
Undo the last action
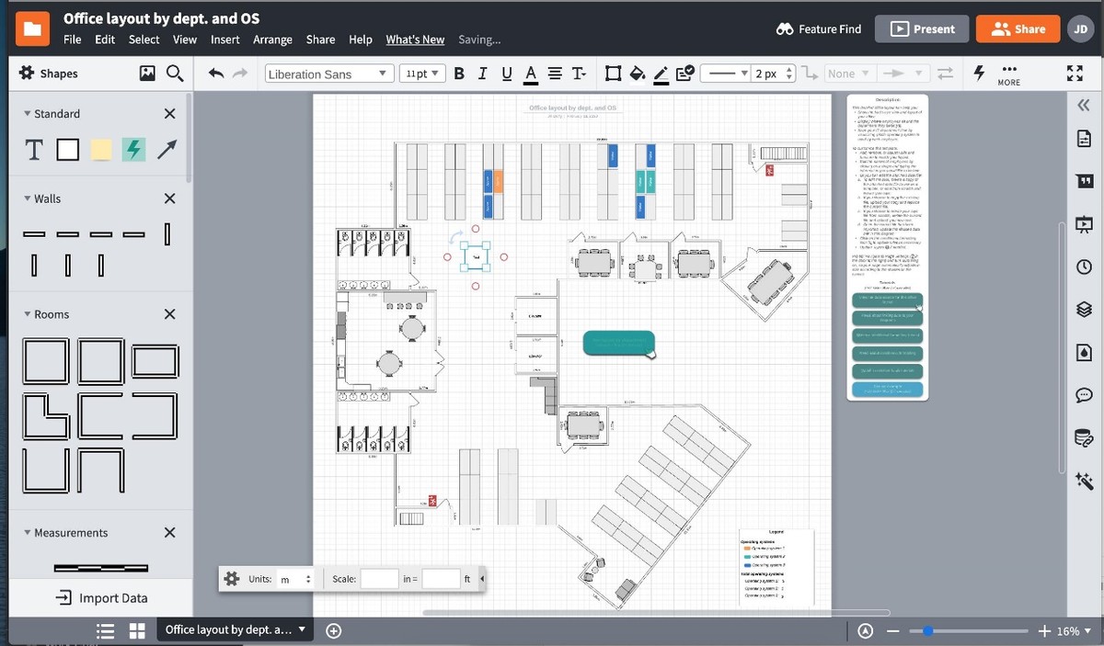pyautogui.click(x=216, y=74)
